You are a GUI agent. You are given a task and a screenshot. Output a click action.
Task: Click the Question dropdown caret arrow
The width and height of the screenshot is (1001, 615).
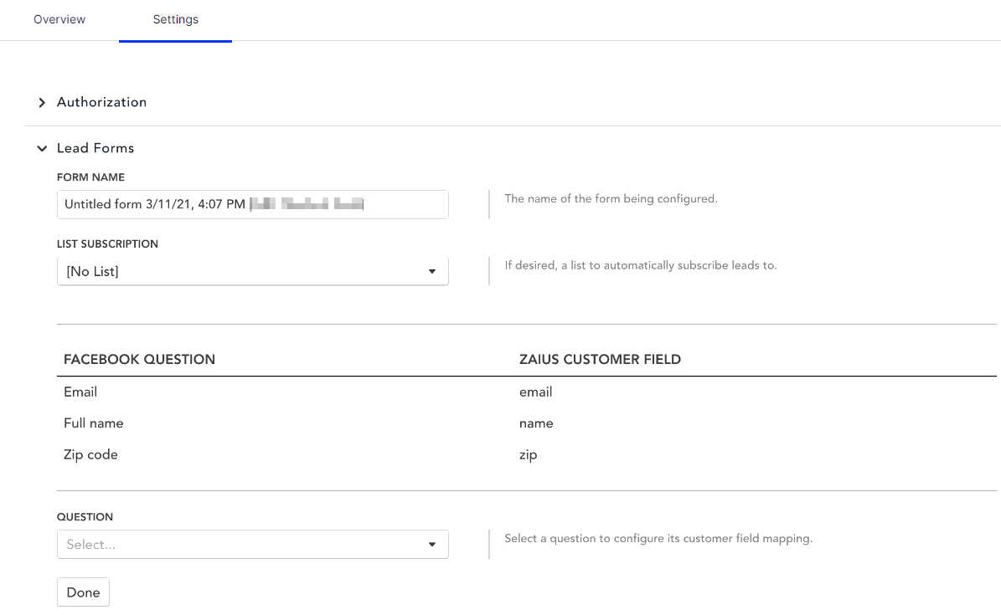click(x=432, y=544)
